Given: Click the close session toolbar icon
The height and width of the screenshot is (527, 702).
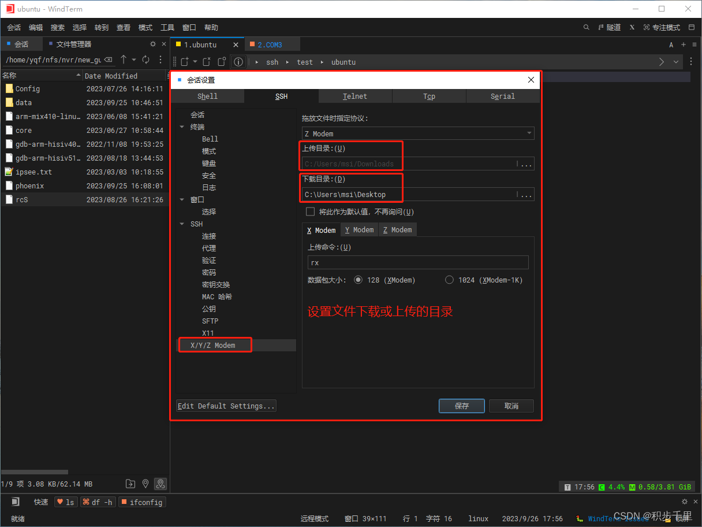Looking at the screenshot, I should point(207,62).
